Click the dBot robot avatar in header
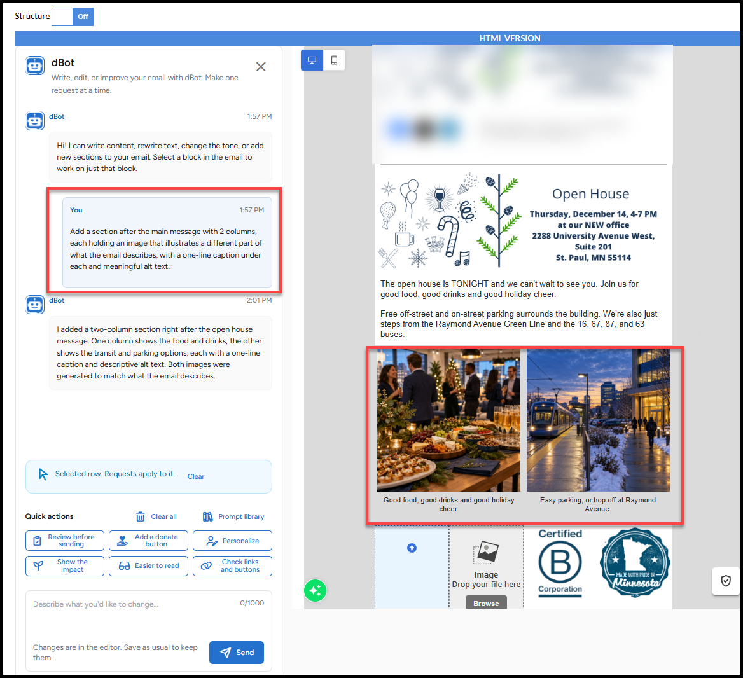Viewport: 743px width, 678px height. click(35, 66)
